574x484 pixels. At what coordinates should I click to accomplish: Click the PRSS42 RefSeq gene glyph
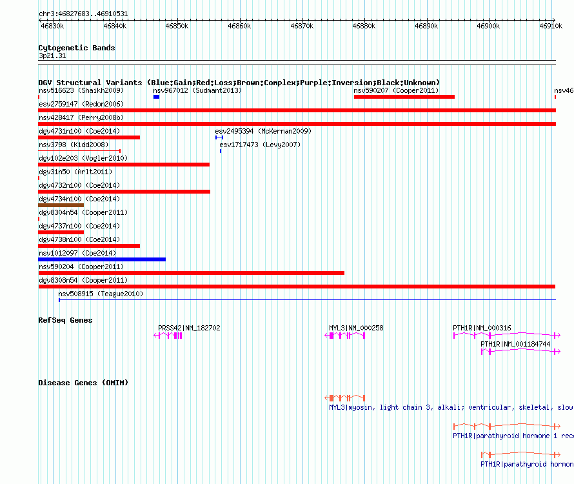click(x=168, y=336)
